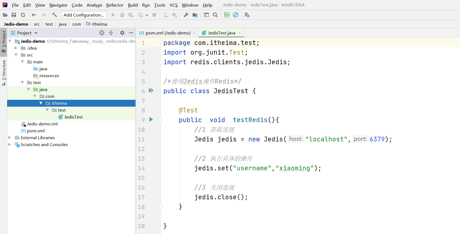Open the Refactor menu
460x234 pixels.
click(x=115, y=5)
